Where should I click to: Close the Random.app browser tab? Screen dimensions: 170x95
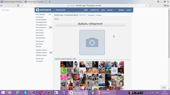pos(46,2)
